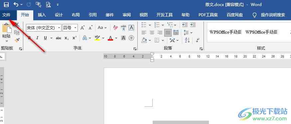This screenshot has height=124, width=291.
Task: Open the Phonetic Guide (wén) tool
Action: [x=123, y=28]
